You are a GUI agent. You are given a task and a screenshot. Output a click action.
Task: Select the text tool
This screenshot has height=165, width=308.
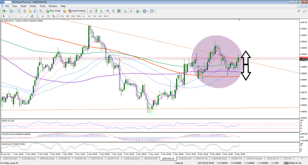point(43,16)
